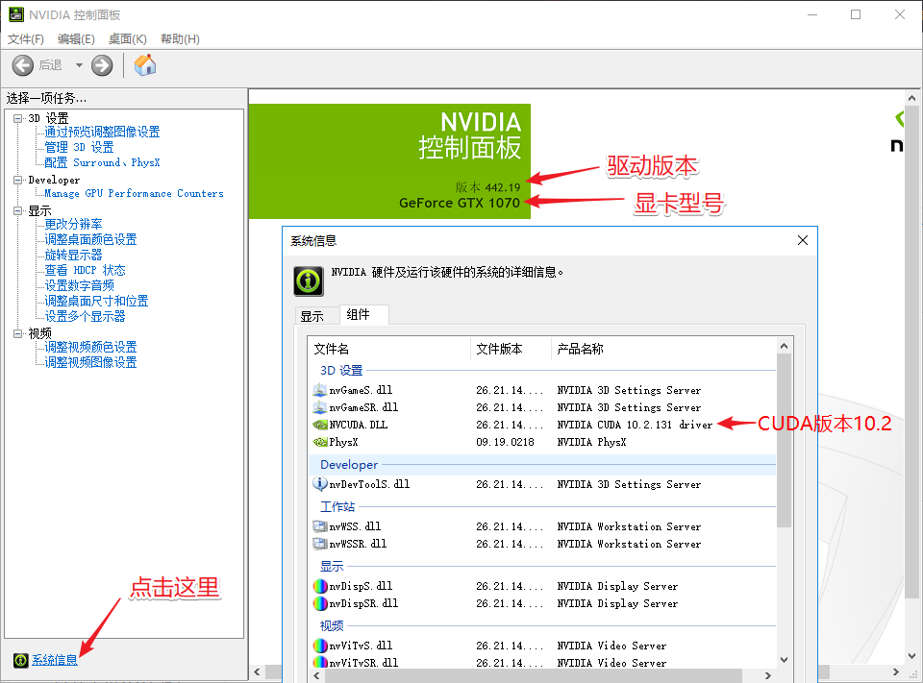923x683 pixels.
Task: Sort by the 文件版本 column header
Action: pos(511,349)
